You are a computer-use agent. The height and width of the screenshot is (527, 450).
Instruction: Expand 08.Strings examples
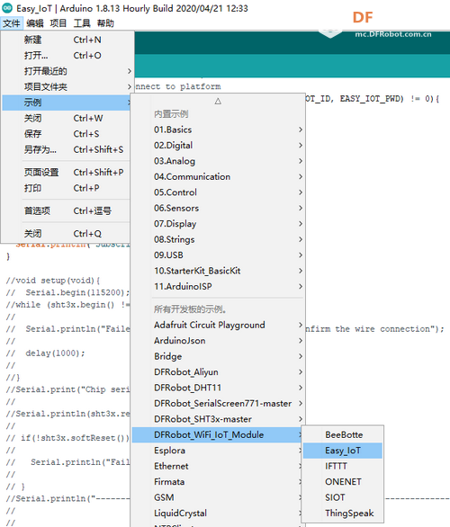click(219, 239)
